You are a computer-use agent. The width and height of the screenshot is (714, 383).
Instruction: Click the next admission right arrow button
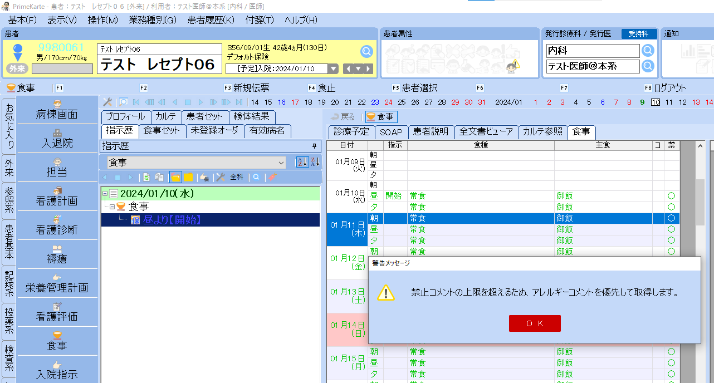click(368, 69)
